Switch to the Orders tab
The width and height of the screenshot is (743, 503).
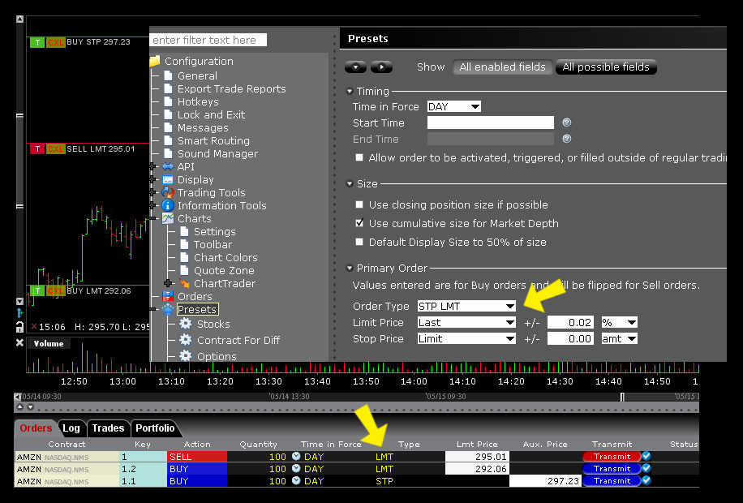[36, 428]
